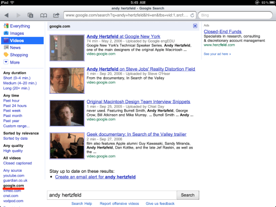This screenshot has height=207, width=276.
Task: Select the Videos search category
Action: click(x=22, y=40)
